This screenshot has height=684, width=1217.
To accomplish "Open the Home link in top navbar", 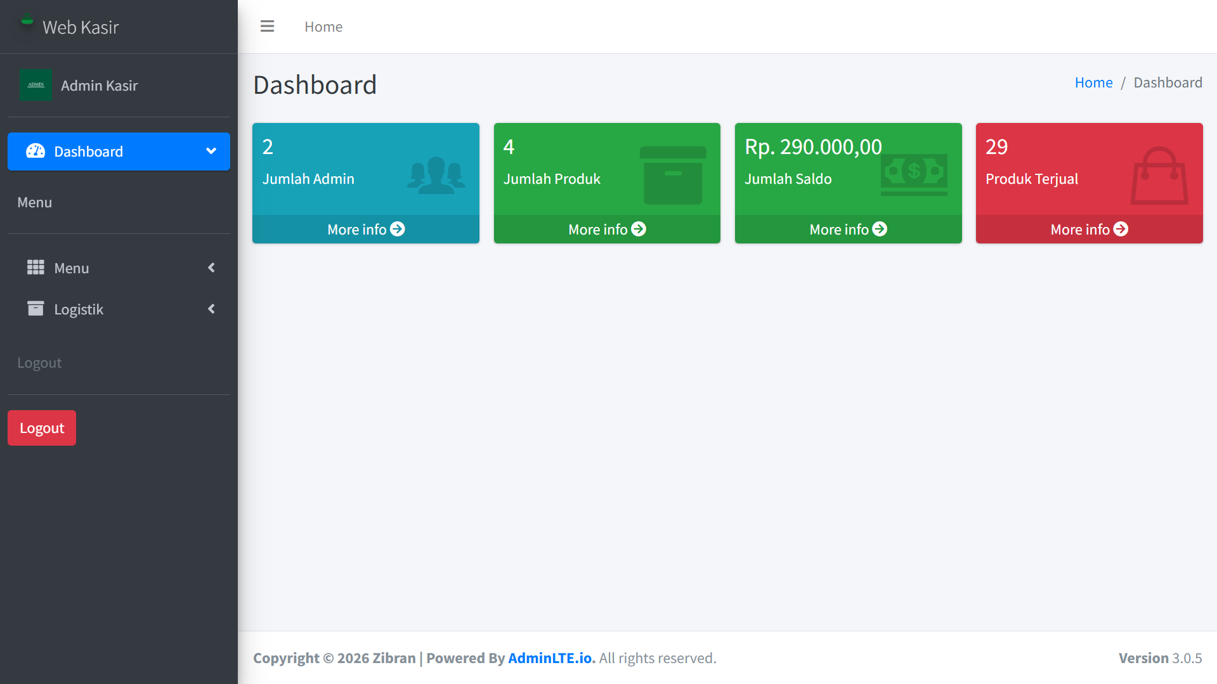I will tap(323, 27).
